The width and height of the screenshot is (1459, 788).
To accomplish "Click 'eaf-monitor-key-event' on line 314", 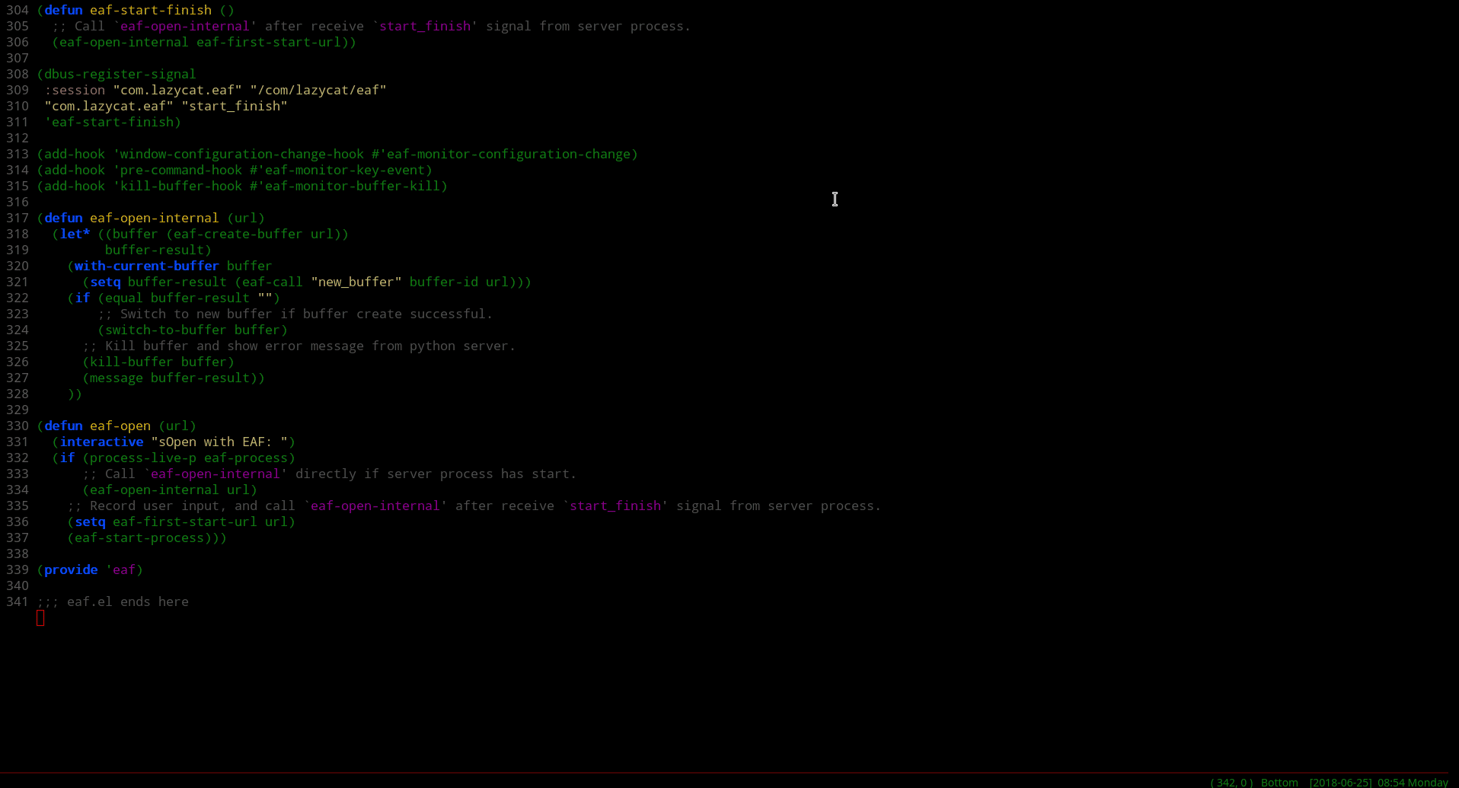I will pyautogui.click(x=344, y=170).
